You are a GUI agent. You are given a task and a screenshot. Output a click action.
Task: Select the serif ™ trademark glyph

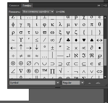click(x=45, y=71)
